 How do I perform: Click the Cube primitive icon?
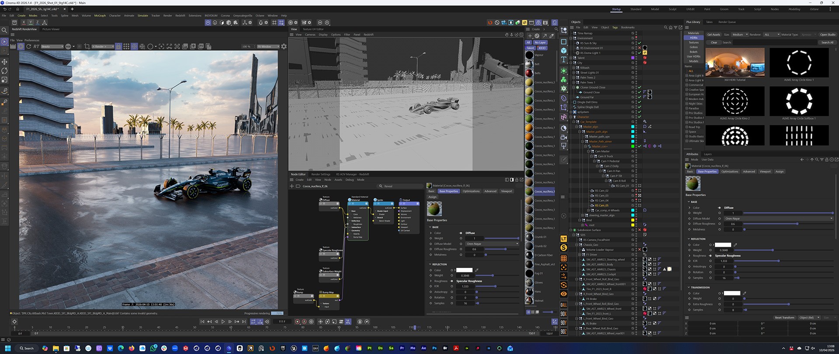click(x=564, y=51)
